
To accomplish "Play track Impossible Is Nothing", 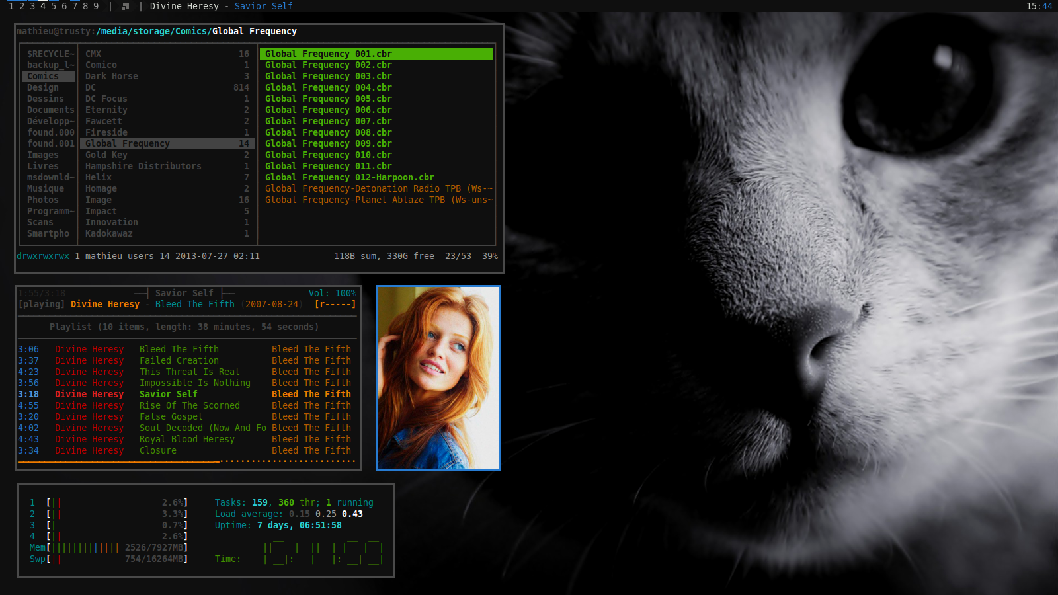I will tap(185, 383).
